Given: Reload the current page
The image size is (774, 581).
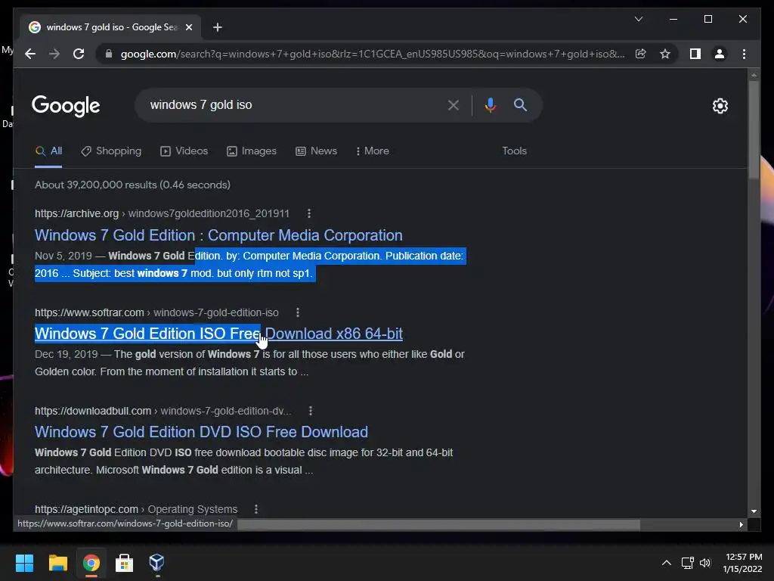Looking at the screenshot, I should (79, 54).
